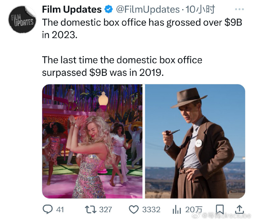Click the Film Updates profile avatar
The width and height of the screenshot is (253, 221).
pos(22,19)
